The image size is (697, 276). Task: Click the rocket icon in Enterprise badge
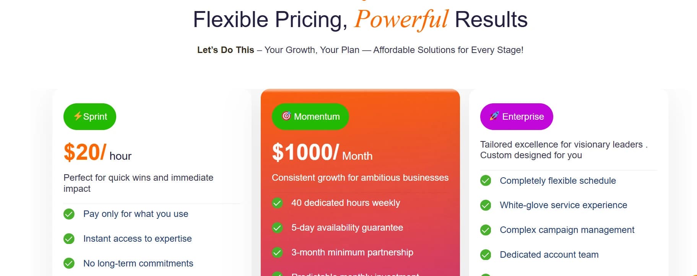[x=494, y=116]
